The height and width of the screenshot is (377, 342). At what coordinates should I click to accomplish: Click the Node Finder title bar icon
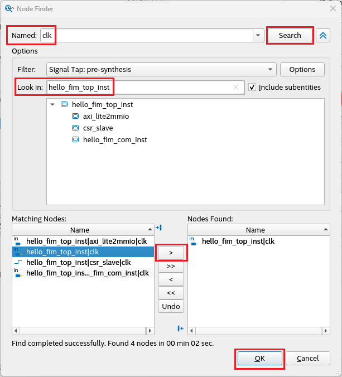(x=8, y=8)
